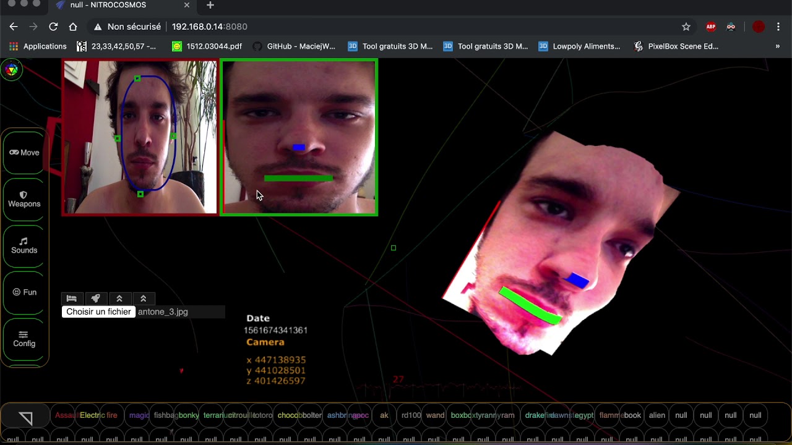Click the colorful logo icon top-left
Image resolution: width=792 pixels, height=445 pixels.
coord(11,69)
